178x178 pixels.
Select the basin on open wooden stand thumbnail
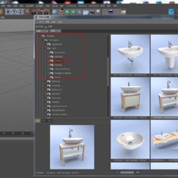pos(164,96)
